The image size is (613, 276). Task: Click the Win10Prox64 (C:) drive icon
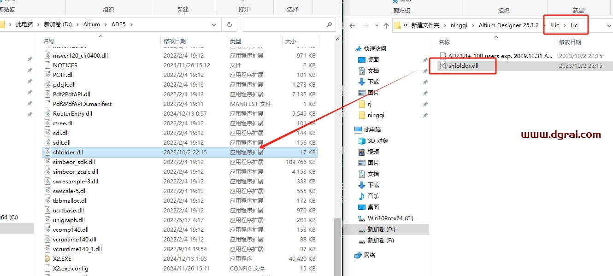click(362, 218)
